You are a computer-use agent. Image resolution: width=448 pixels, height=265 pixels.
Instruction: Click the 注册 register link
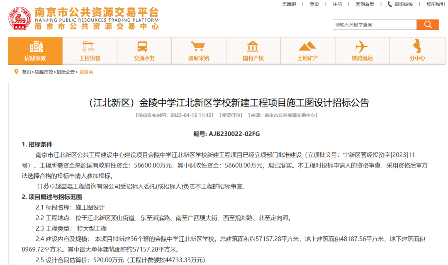[337, 4]
